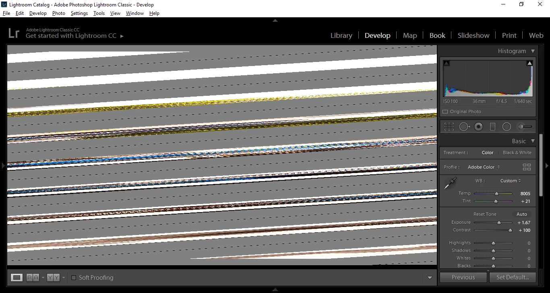
Task: Select the Graduated Filter tool
Action: [x=492, y=127]
